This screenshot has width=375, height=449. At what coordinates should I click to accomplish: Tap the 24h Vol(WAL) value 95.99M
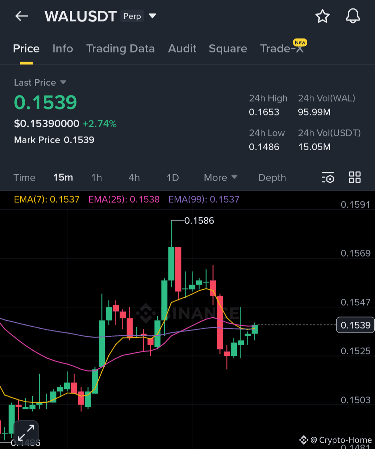314,112
